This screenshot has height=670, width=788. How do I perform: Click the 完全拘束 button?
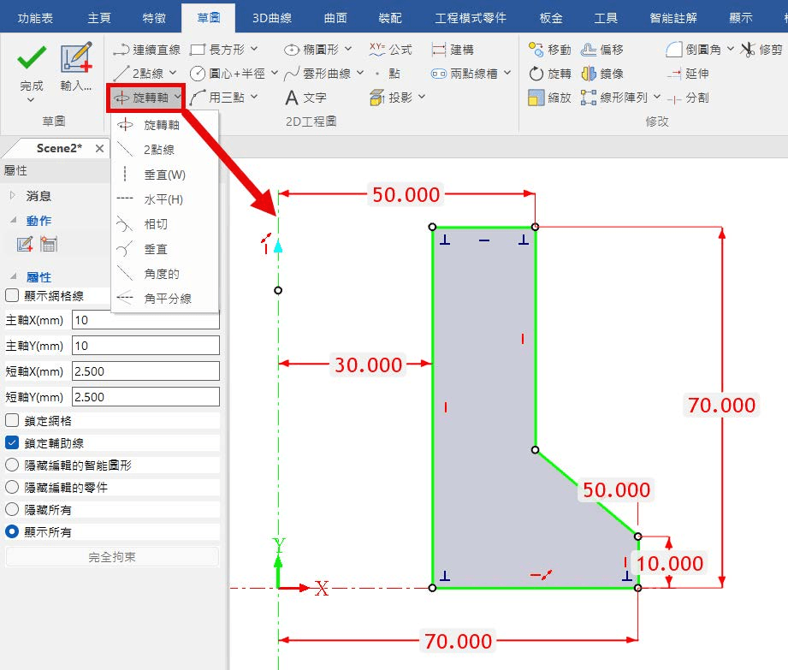click(112, 557)
